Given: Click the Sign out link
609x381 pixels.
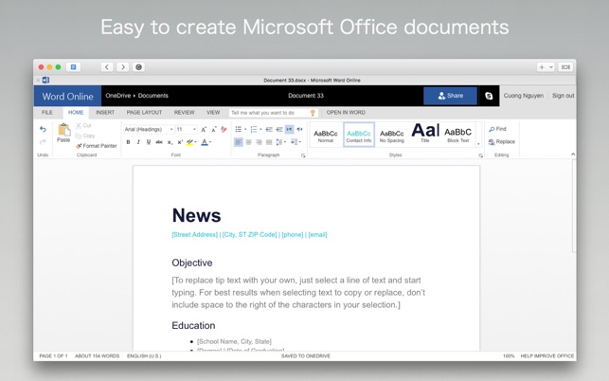Looking at the screenshot, I should 564,96.
